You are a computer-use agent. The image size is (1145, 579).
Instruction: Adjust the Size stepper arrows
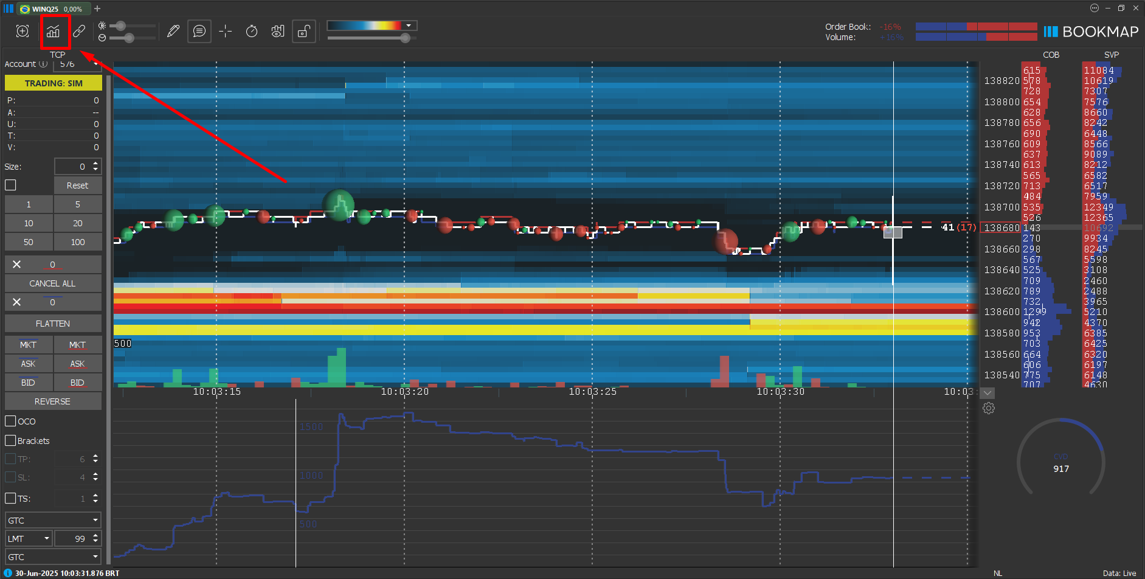click(95, 166)
